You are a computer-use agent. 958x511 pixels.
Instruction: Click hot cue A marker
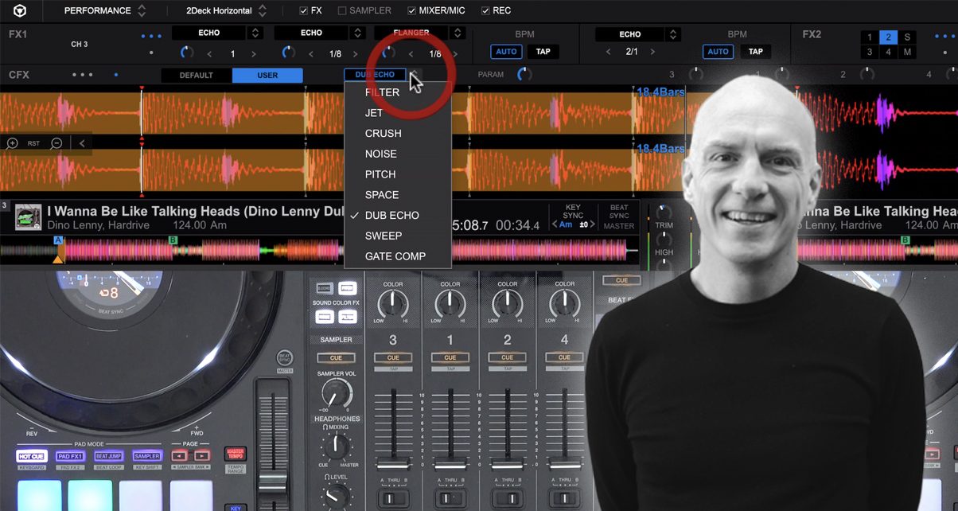point(57,240)
